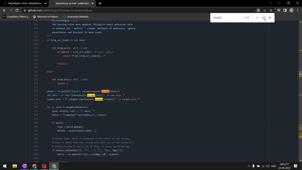Image resolution: width=302 pixels, height=170 pixels.
Task: Open the red circular app in taskbar
Action: point(44,166)
